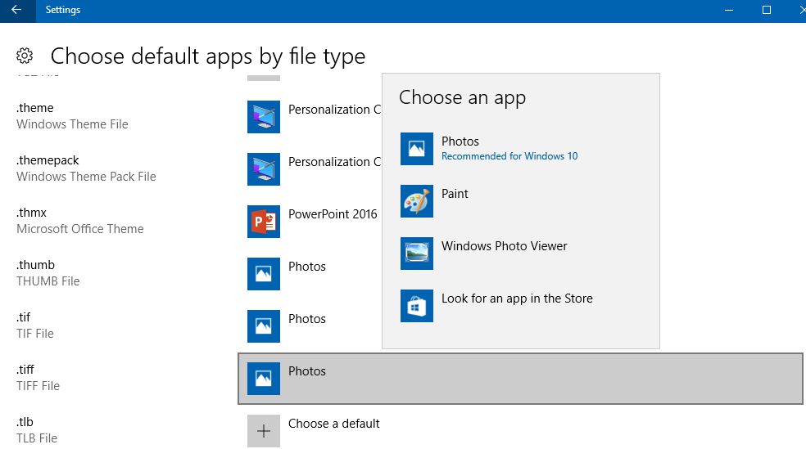This screenshot has width=806, height=449.
Task: Click the Choose default apps by file type heading
Action: pyautogui.click(x=208, y=56)
